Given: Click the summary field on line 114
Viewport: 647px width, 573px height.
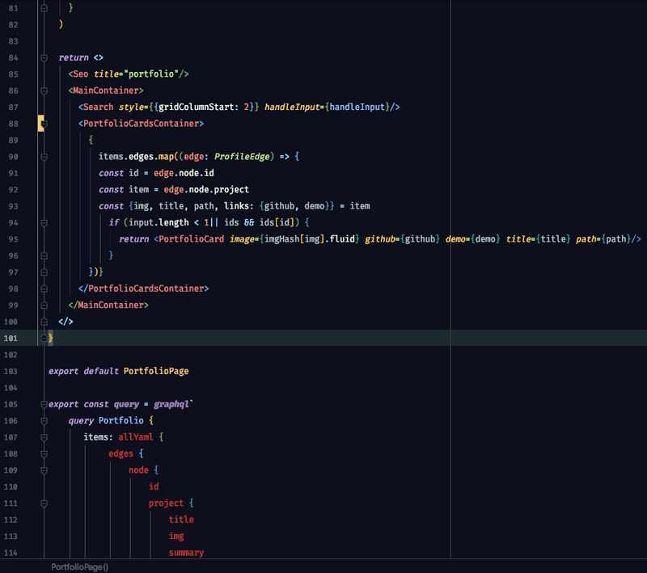Looking at the screenshot, I should pos(186,553).
